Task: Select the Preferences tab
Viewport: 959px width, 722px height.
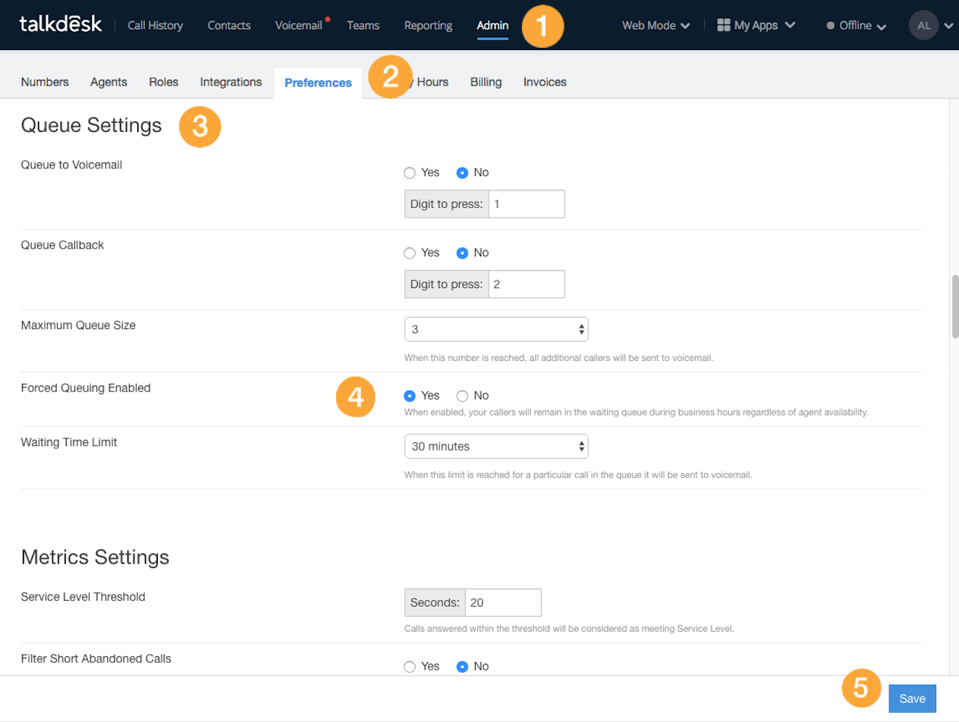Action: point(318,83)
